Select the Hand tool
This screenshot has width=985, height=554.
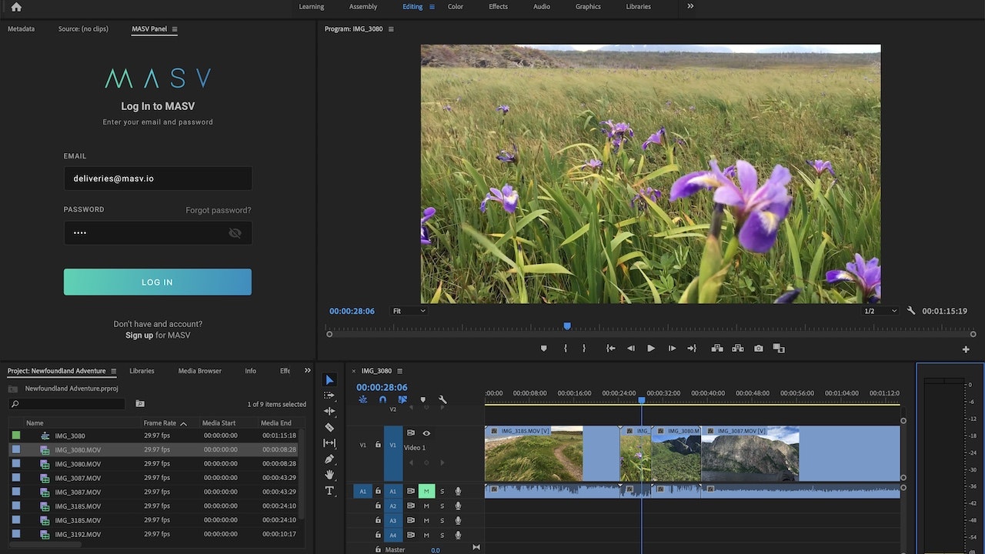(329, 475)
